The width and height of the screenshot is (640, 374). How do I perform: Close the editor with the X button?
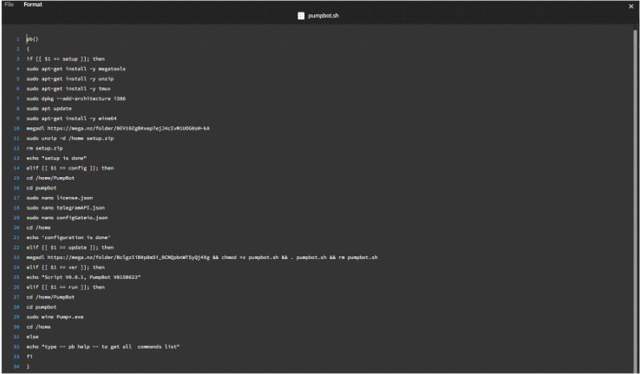631,6
